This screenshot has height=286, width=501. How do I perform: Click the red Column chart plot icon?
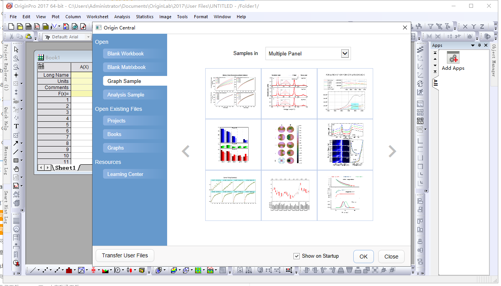tap(70, 270)
